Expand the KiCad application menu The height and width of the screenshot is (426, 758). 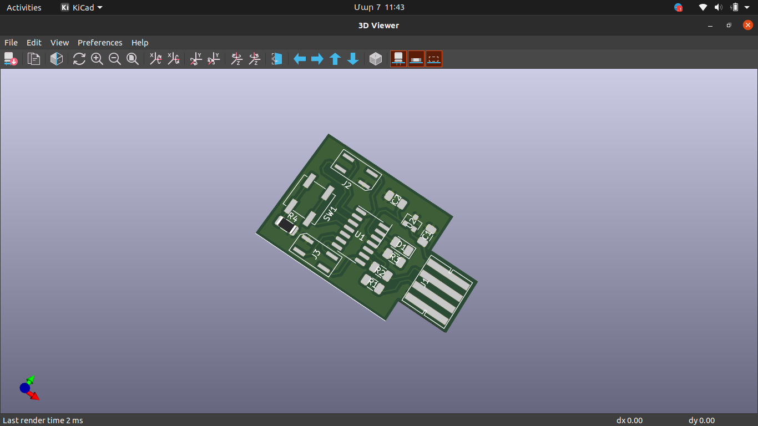pos(82,8)
